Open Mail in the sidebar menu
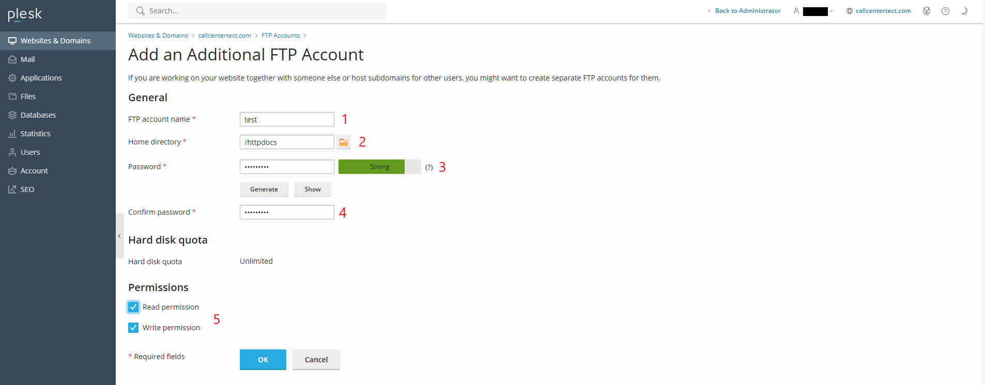985x385 pixels. click(28, 59)
